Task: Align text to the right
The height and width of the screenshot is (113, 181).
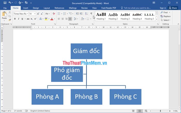Action: tap(66, 19)
